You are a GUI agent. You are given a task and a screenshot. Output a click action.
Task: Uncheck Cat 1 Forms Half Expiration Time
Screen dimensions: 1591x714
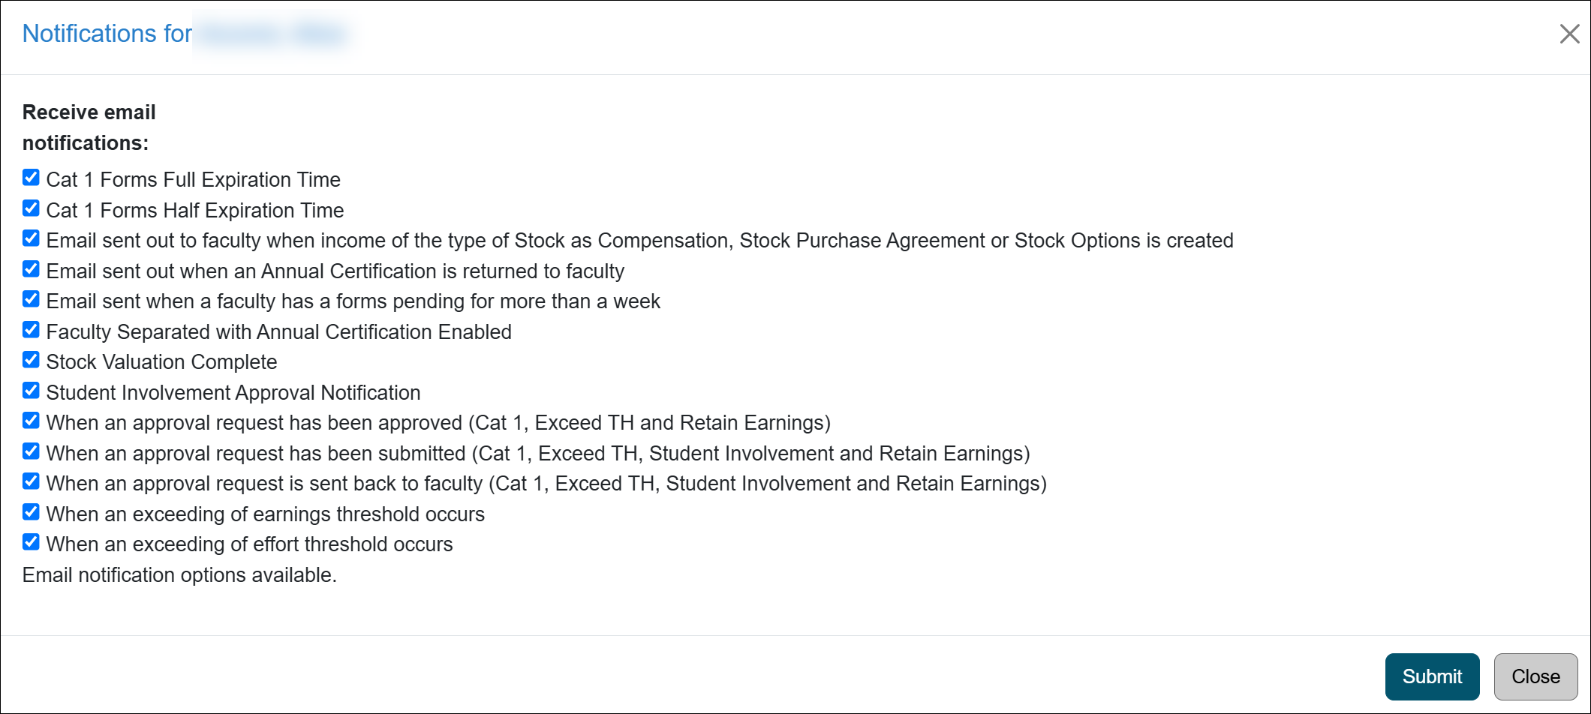click(x=31, y=208)
